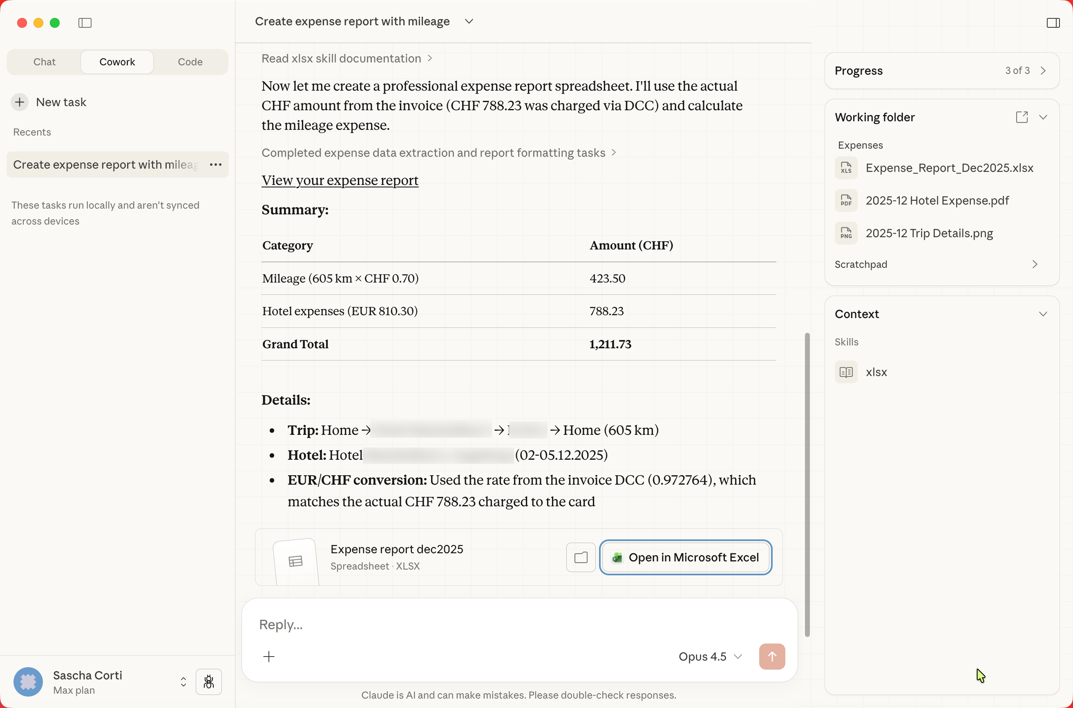Click the bug report icon near profile

click(208, 682)
